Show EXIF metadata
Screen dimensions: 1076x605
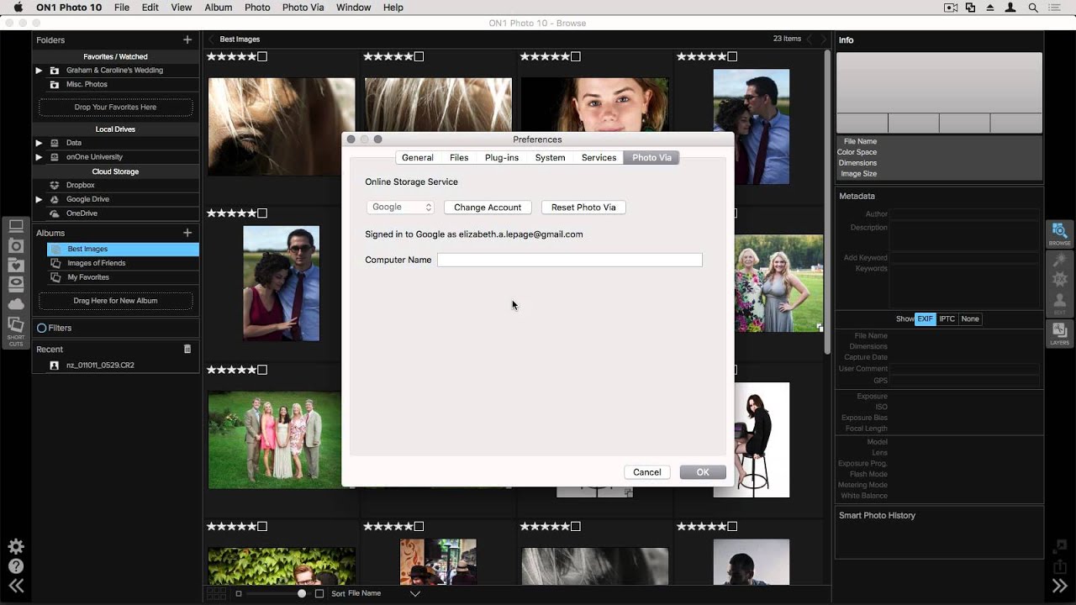point(925,319)
